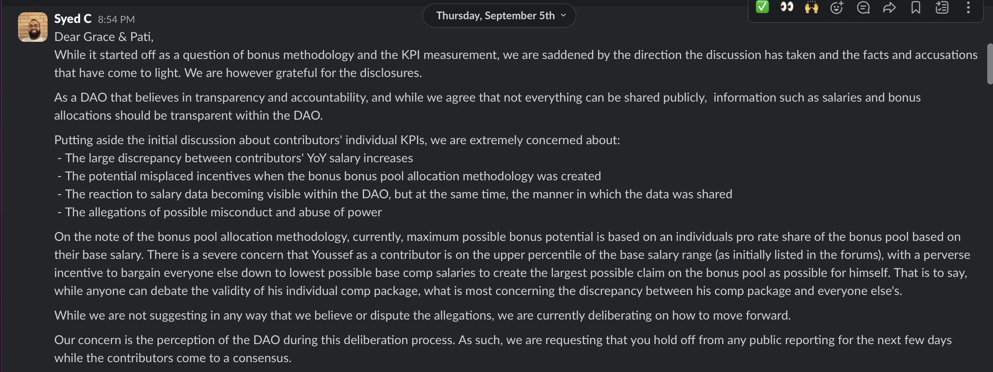React with the green checkmark emoji
Screen dimensions: 993x372
(x=762, y=7)
